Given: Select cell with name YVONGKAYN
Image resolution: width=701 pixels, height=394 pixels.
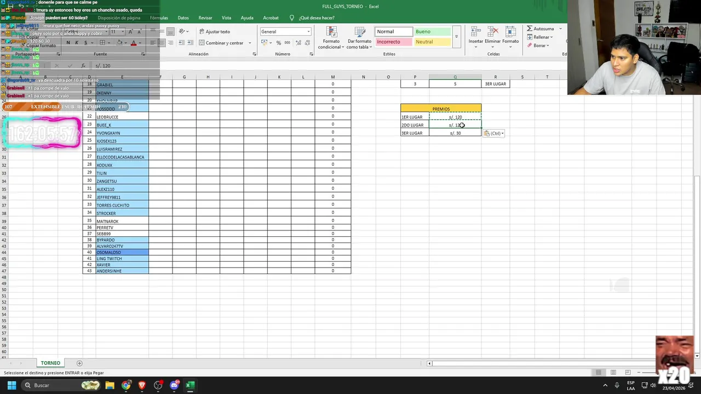Looking at the screenshot, I should point(122,133).
